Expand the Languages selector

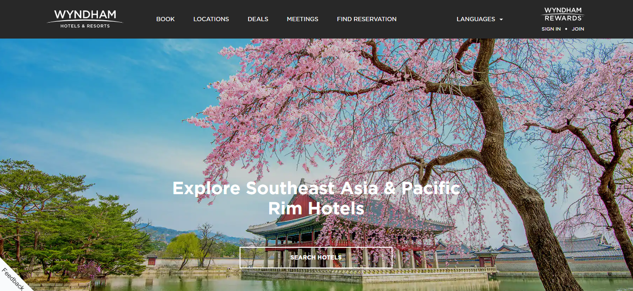(480, 19)
